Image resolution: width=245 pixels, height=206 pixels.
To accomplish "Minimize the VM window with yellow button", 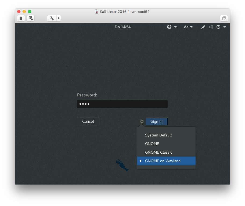I will tap(24, 12).
